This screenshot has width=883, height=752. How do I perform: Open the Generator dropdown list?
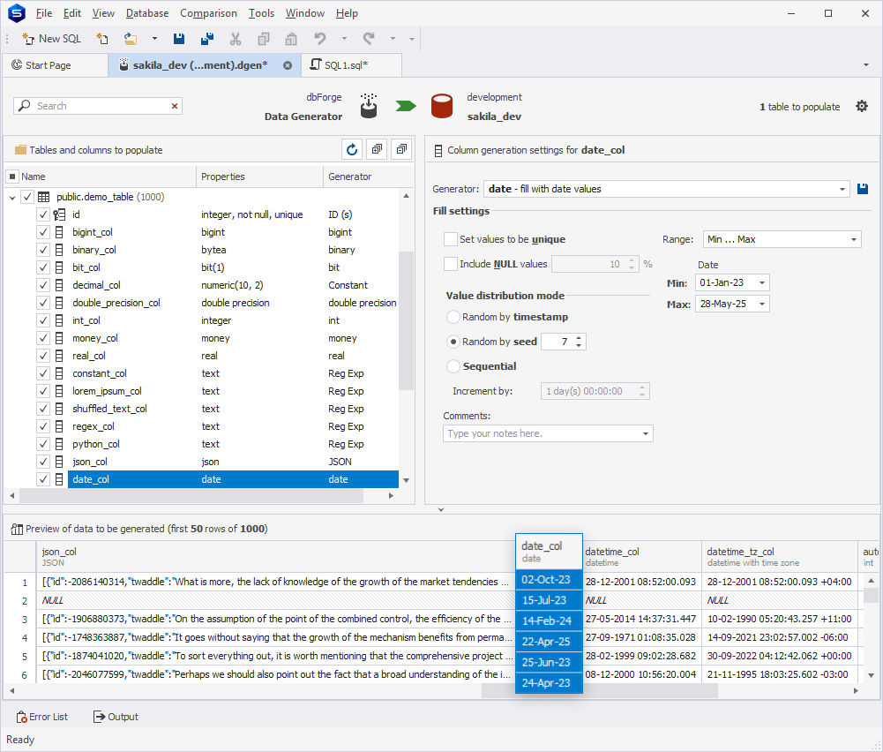point(842,189)
